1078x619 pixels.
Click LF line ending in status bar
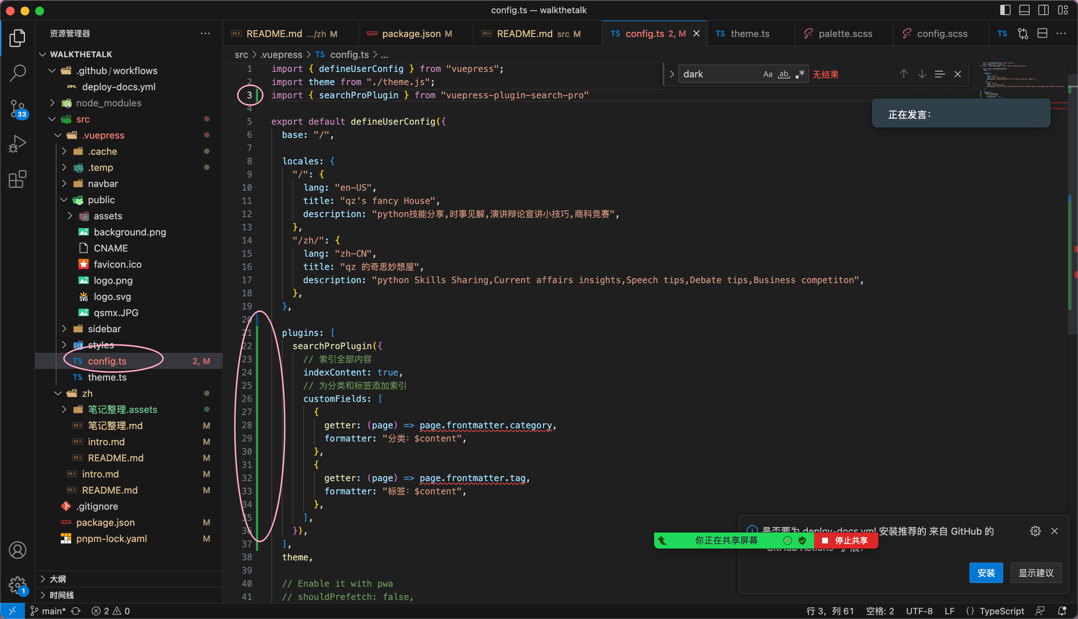[949, 611]
